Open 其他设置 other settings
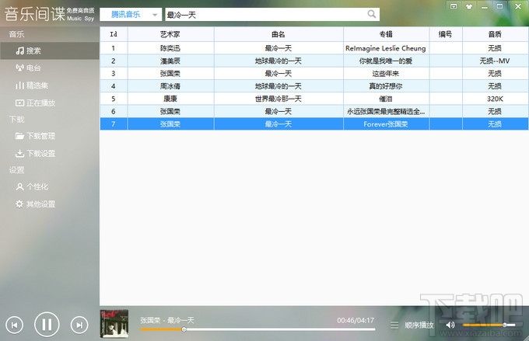Viewport: 529px width, 341px height. [x=35, y=204]
